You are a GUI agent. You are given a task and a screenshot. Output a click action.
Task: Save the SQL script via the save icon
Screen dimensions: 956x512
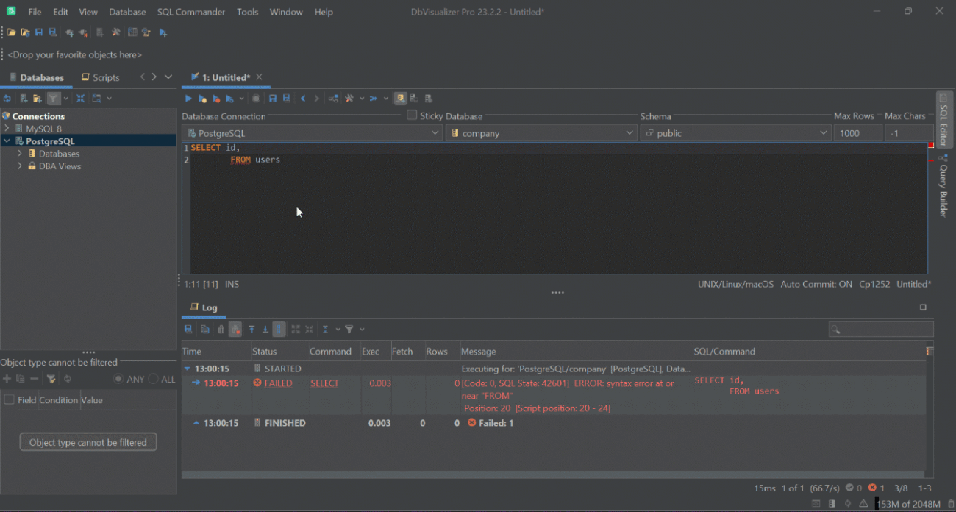click(x=272, y=98)
